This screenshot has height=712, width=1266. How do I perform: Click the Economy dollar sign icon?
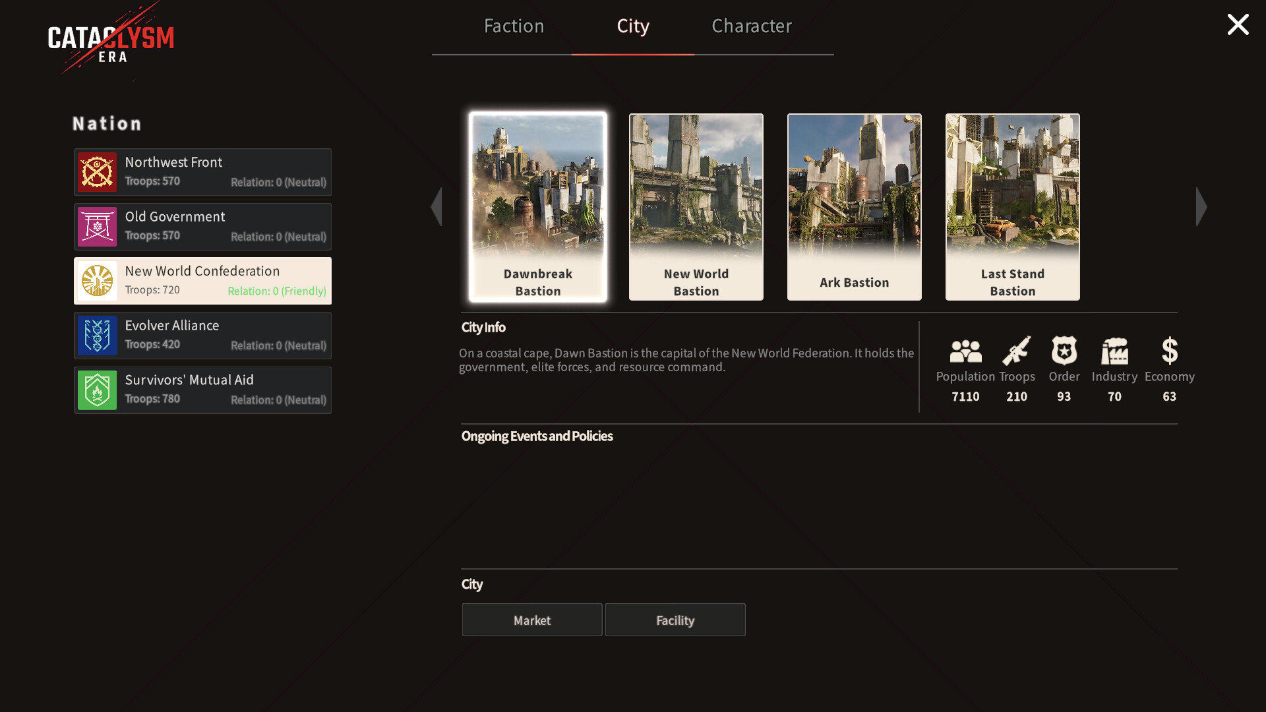coord(1170,351)
